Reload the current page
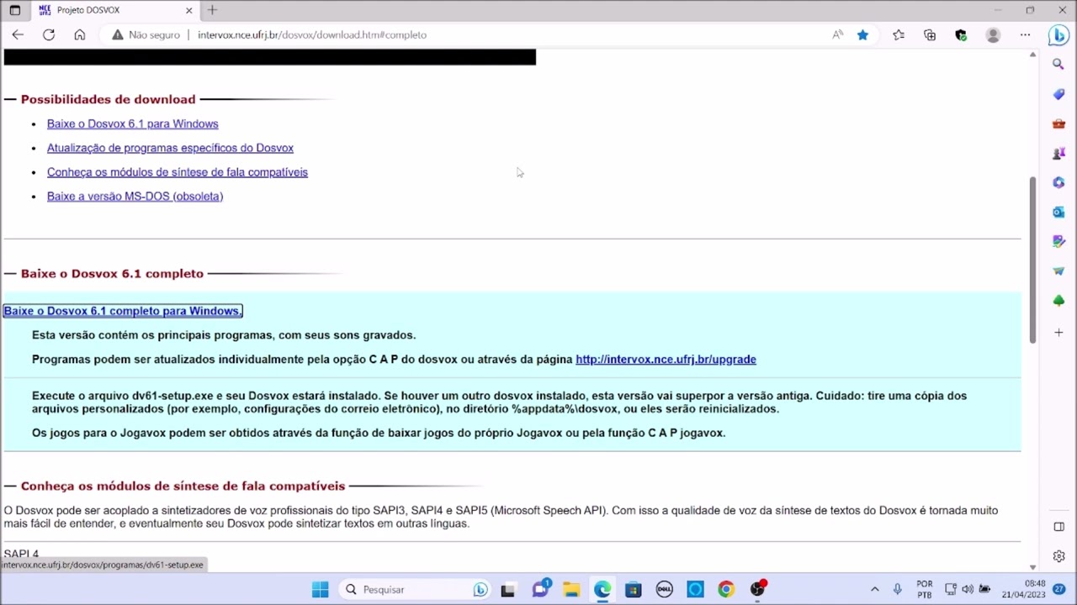 [49, 34]
